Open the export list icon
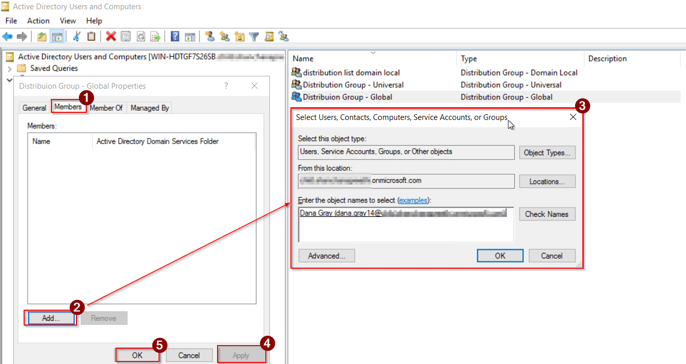 155,36
